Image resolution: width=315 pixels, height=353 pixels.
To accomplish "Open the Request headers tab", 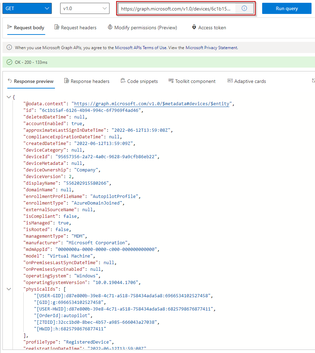I will point(79,28).
